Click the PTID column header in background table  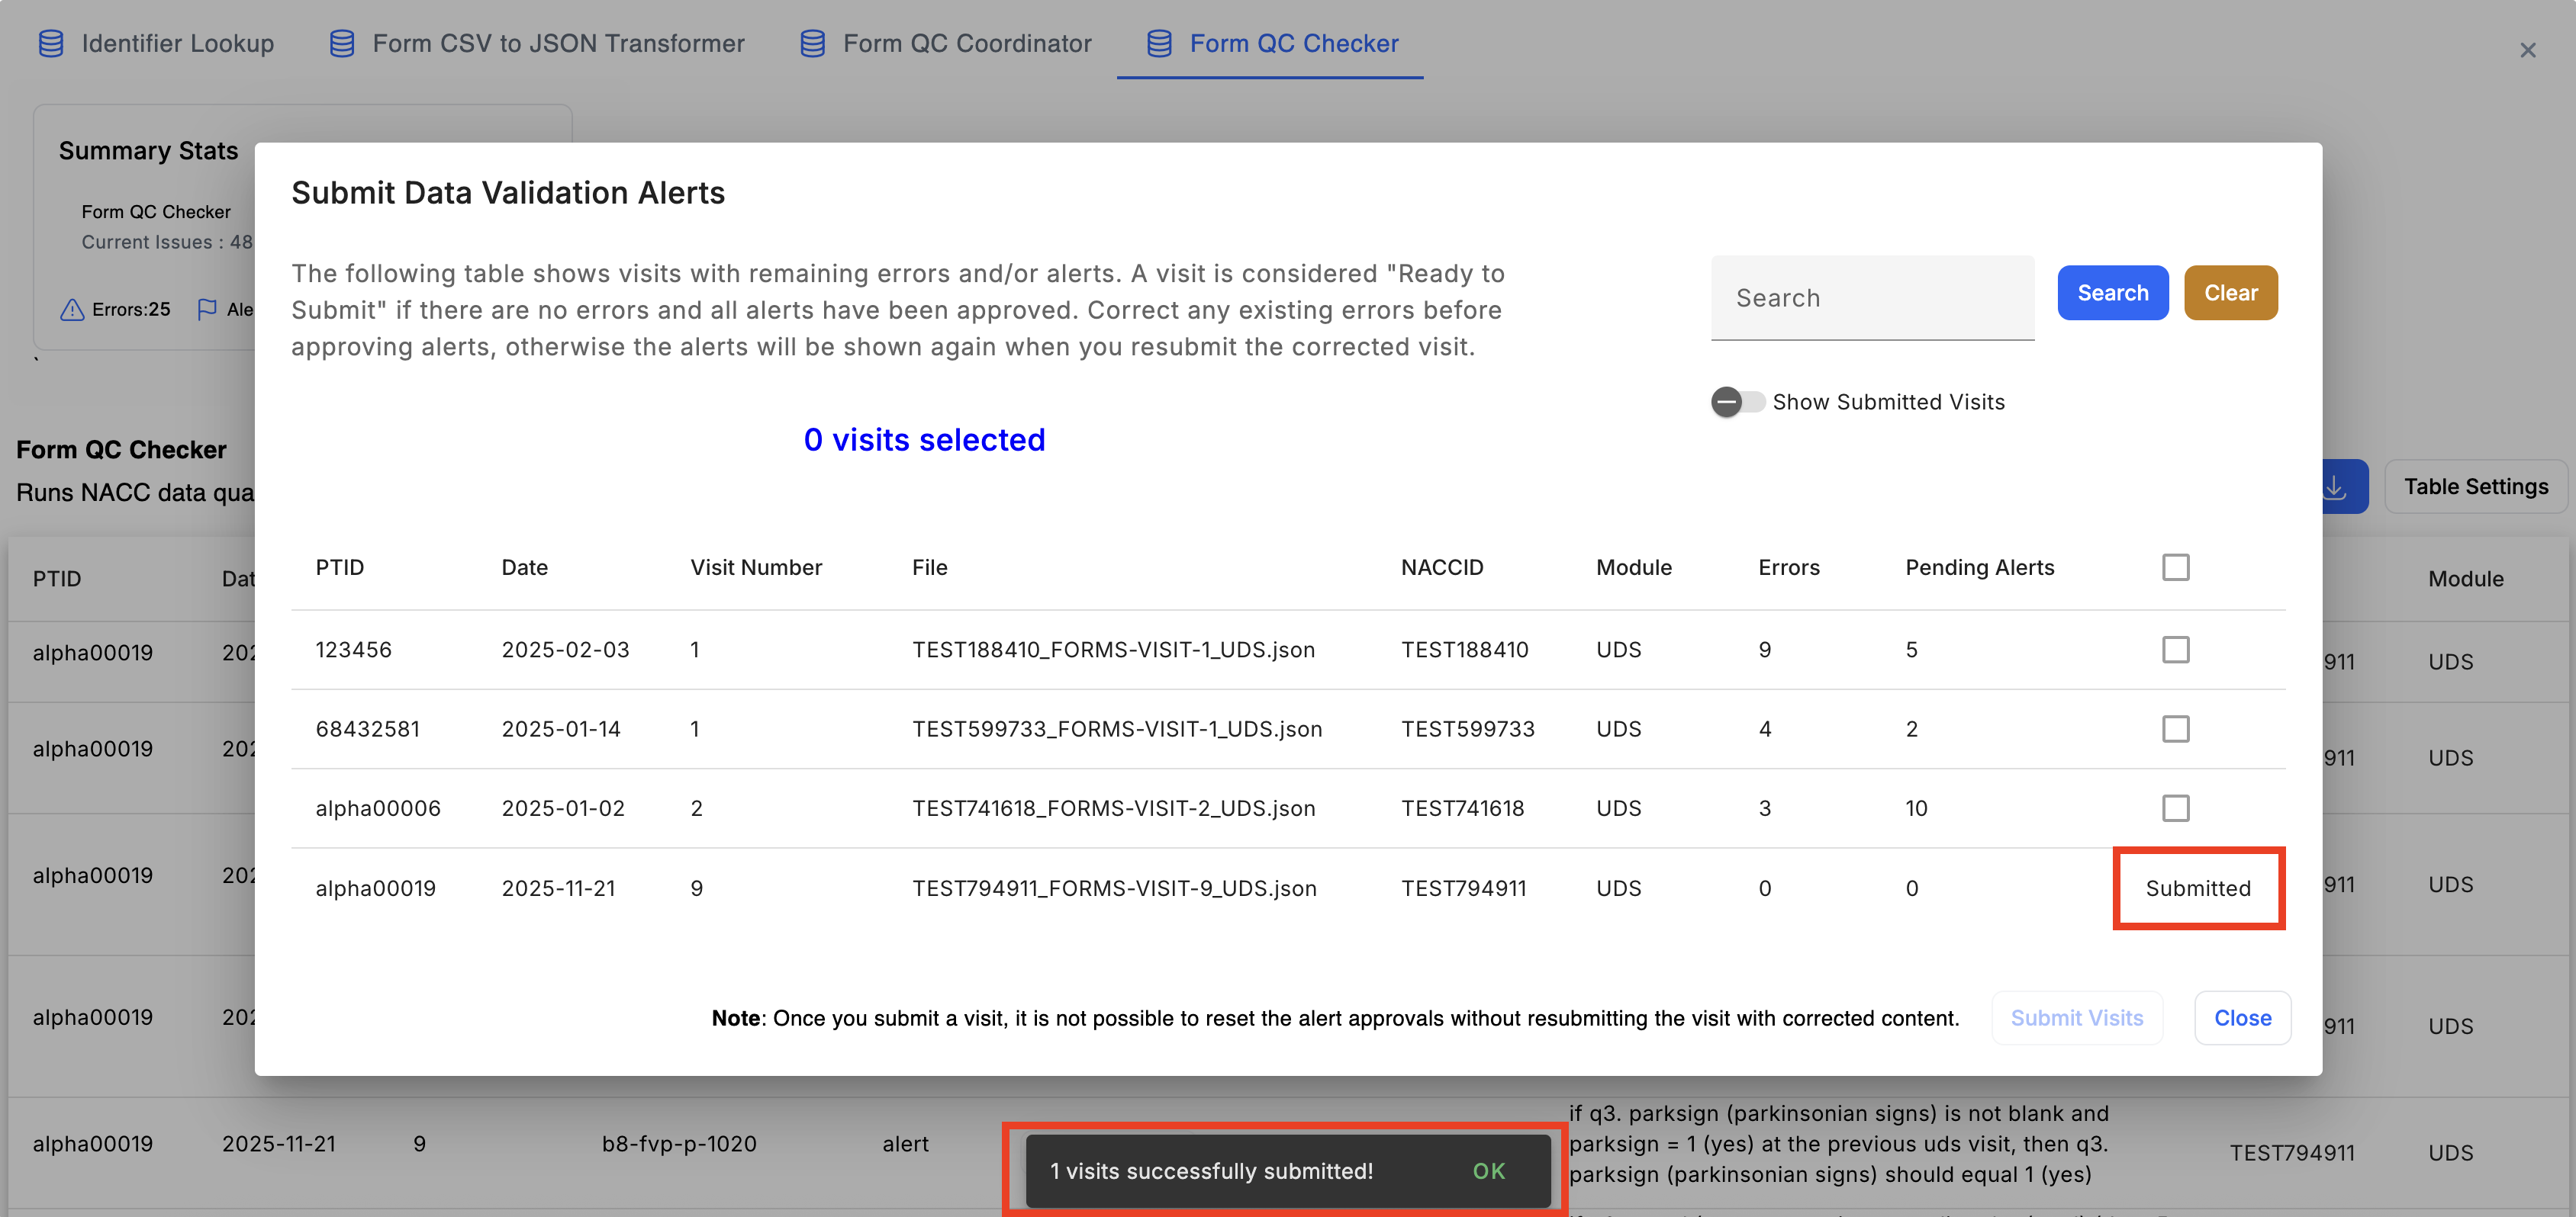(57, 579)
